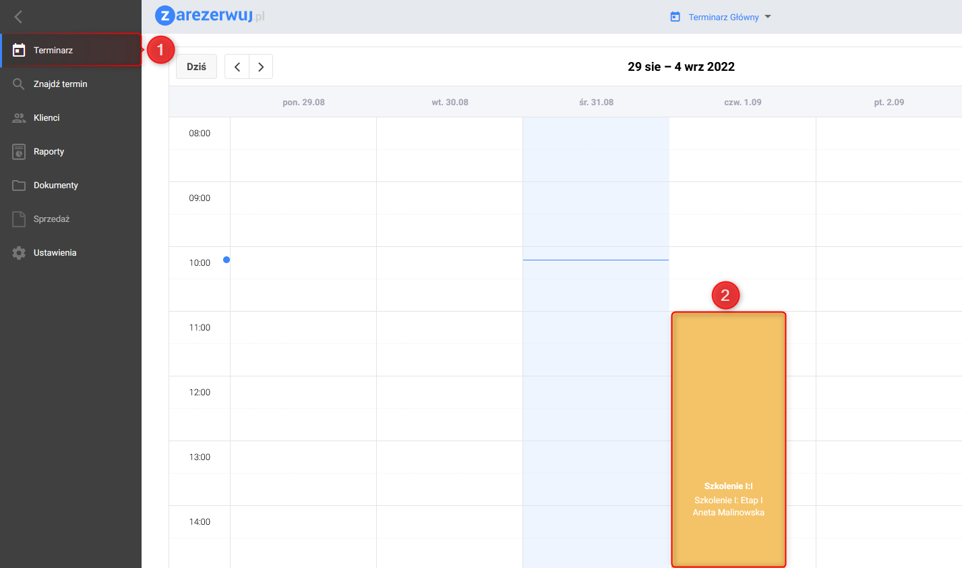Go to the previous week
The image size is (962, 568).
(237, 67)
